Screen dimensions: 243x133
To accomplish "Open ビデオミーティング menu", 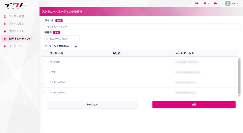I will 19,39.
